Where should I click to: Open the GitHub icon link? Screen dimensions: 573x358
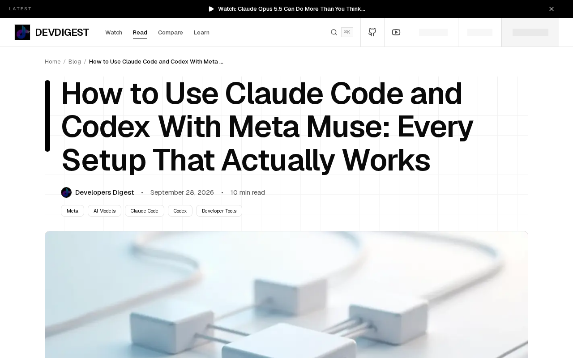372,32
